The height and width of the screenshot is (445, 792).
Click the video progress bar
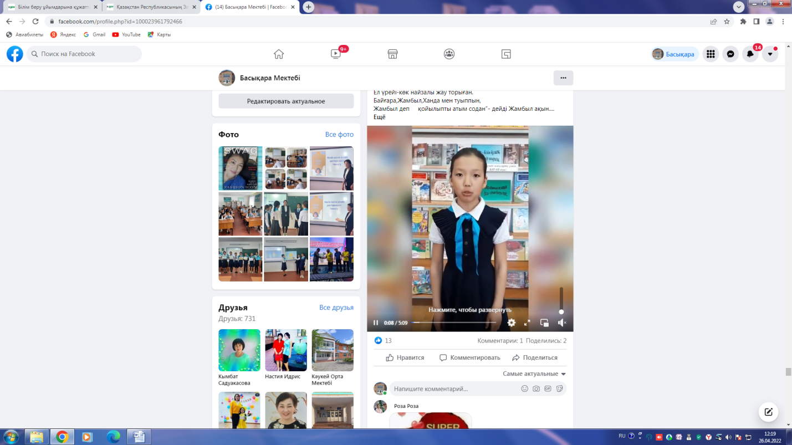point(454,323)
